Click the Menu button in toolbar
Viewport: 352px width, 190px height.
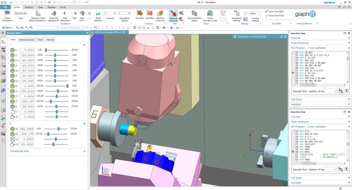click(8, 27)
